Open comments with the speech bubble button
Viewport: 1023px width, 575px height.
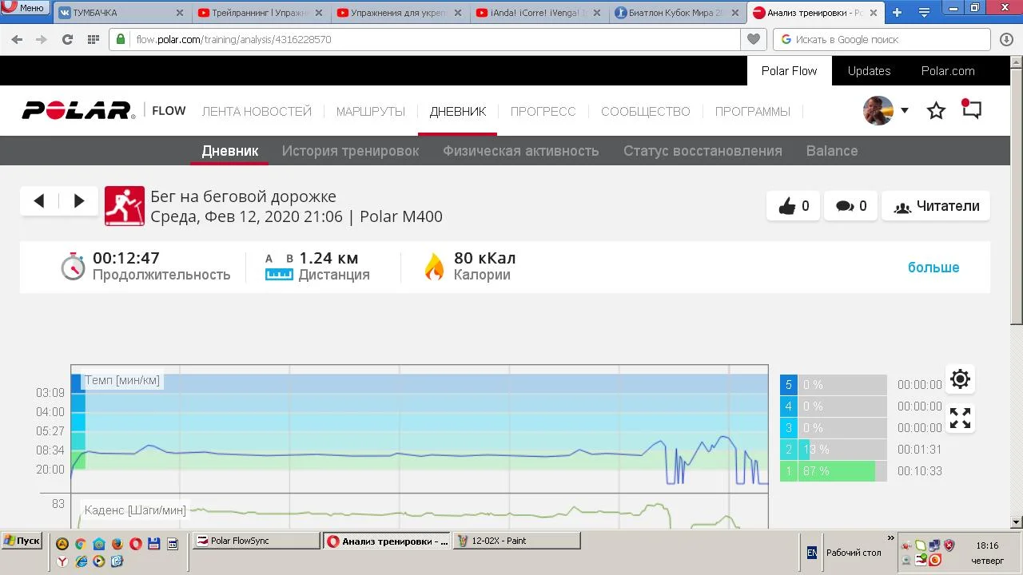[851, 206]
